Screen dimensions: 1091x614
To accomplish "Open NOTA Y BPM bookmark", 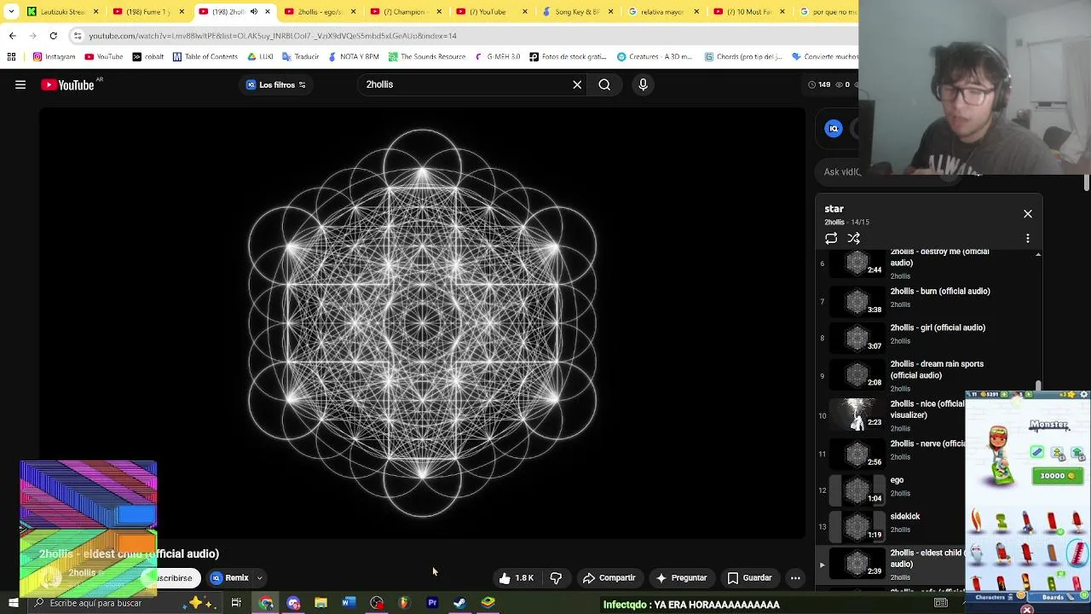I will pyautogui.click(x=353, y=57).
